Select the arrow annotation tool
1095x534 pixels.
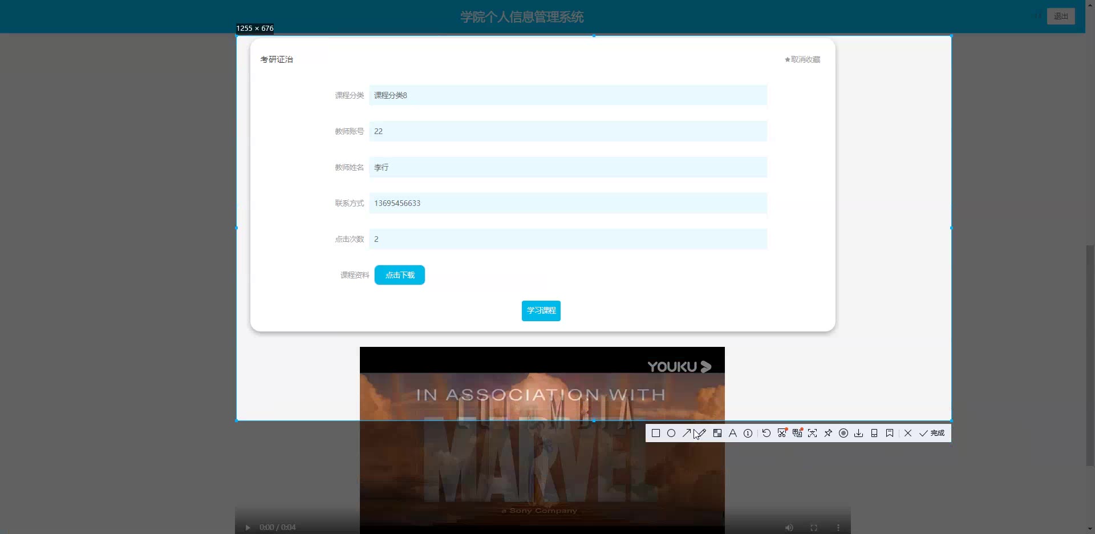coord(687,433)
